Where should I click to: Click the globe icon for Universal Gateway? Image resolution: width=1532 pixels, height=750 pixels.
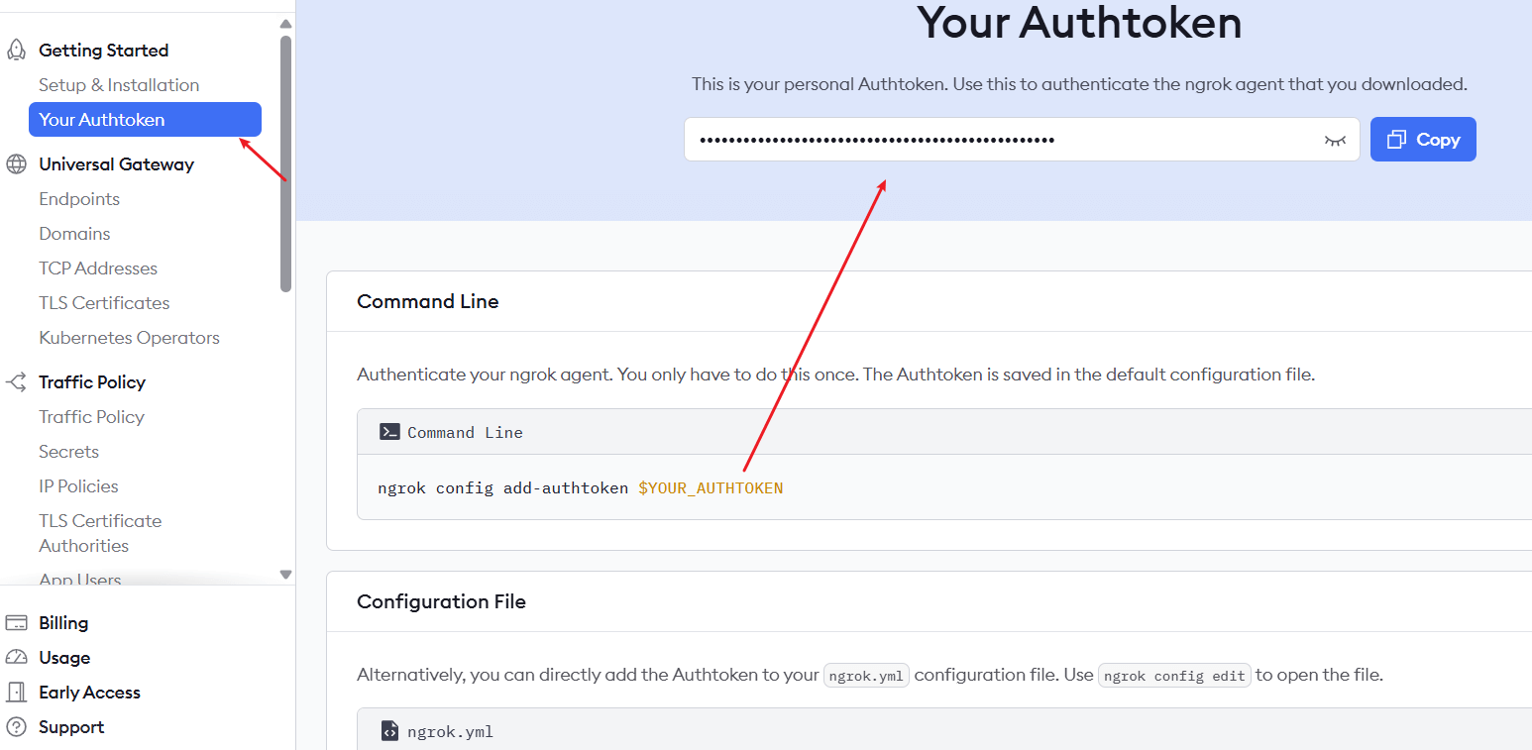click(16, 164)
